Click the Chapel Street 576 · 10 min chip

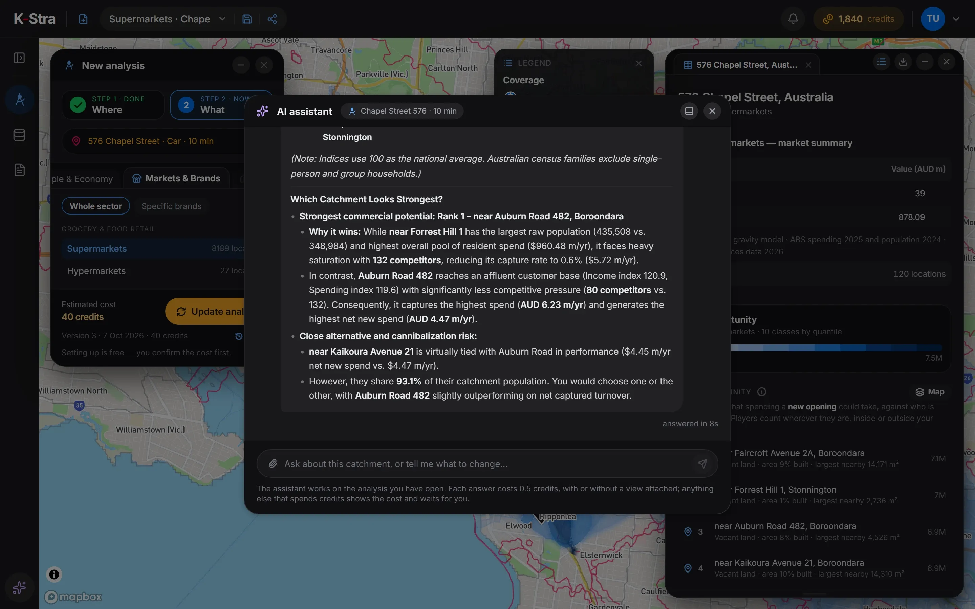click(402, 111)
